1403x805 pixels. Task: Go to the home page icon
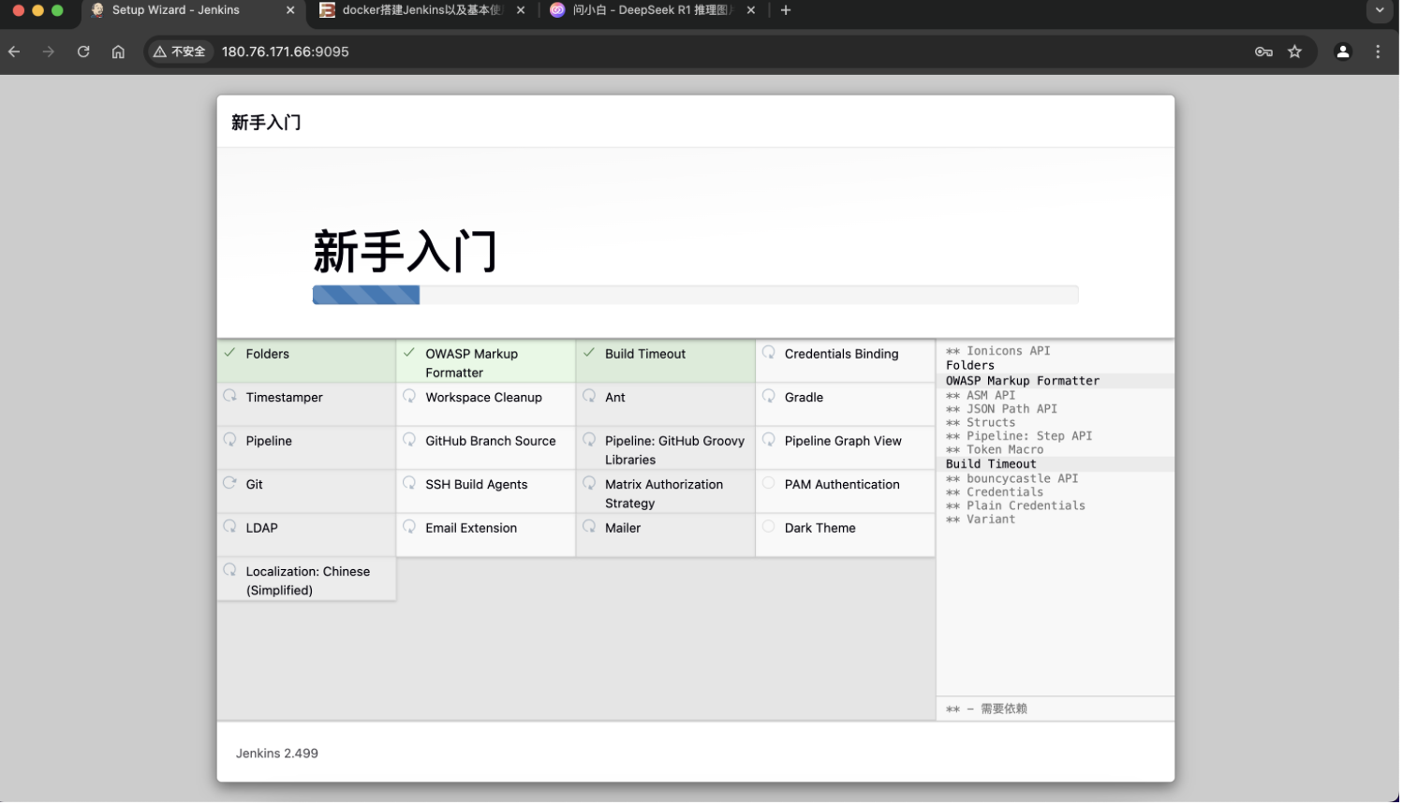(118, 52)
